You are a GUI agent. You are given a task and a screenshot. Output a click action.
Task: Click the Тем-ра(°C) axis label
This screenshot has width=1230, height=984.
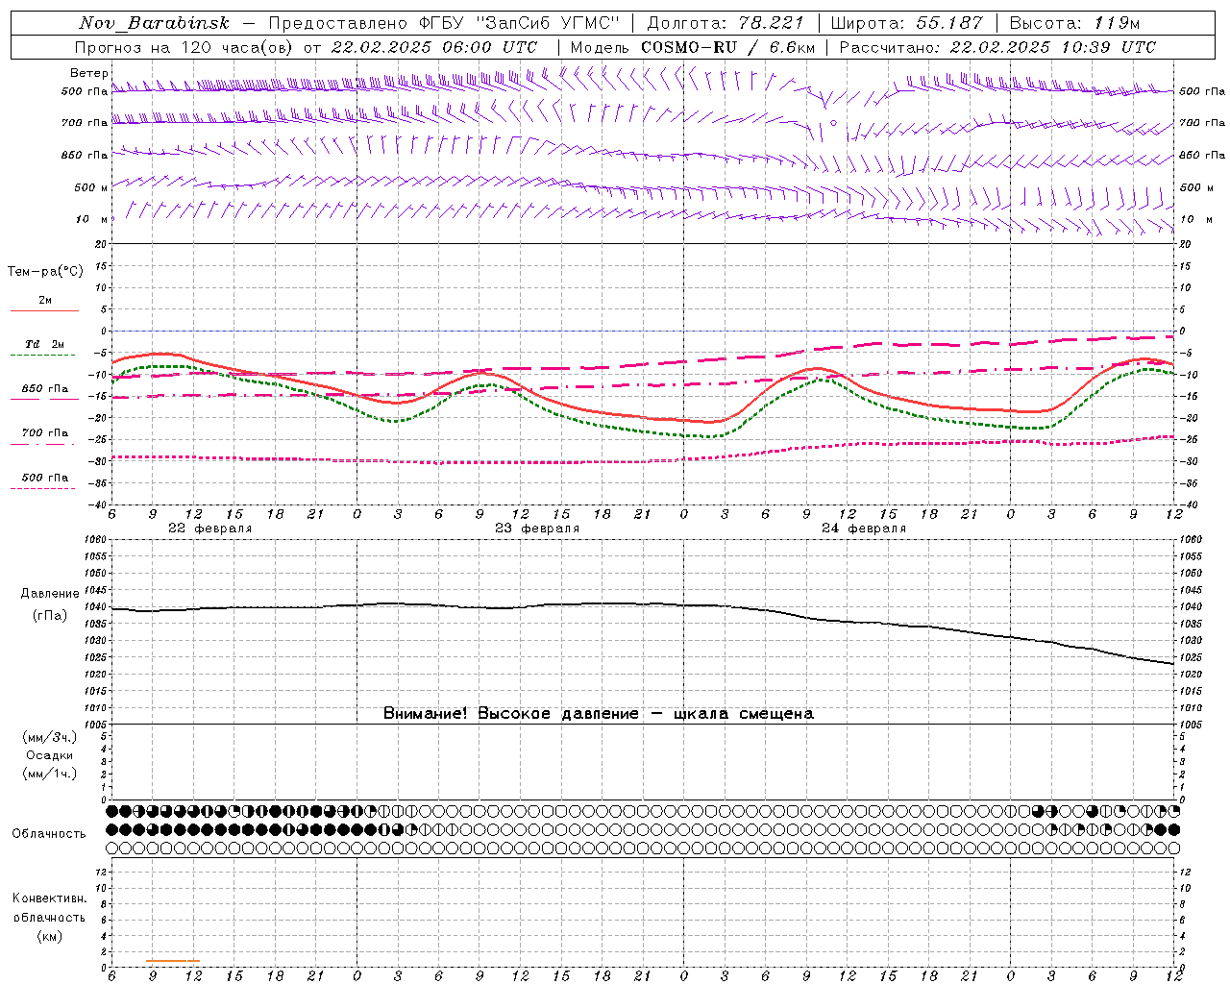45,272
